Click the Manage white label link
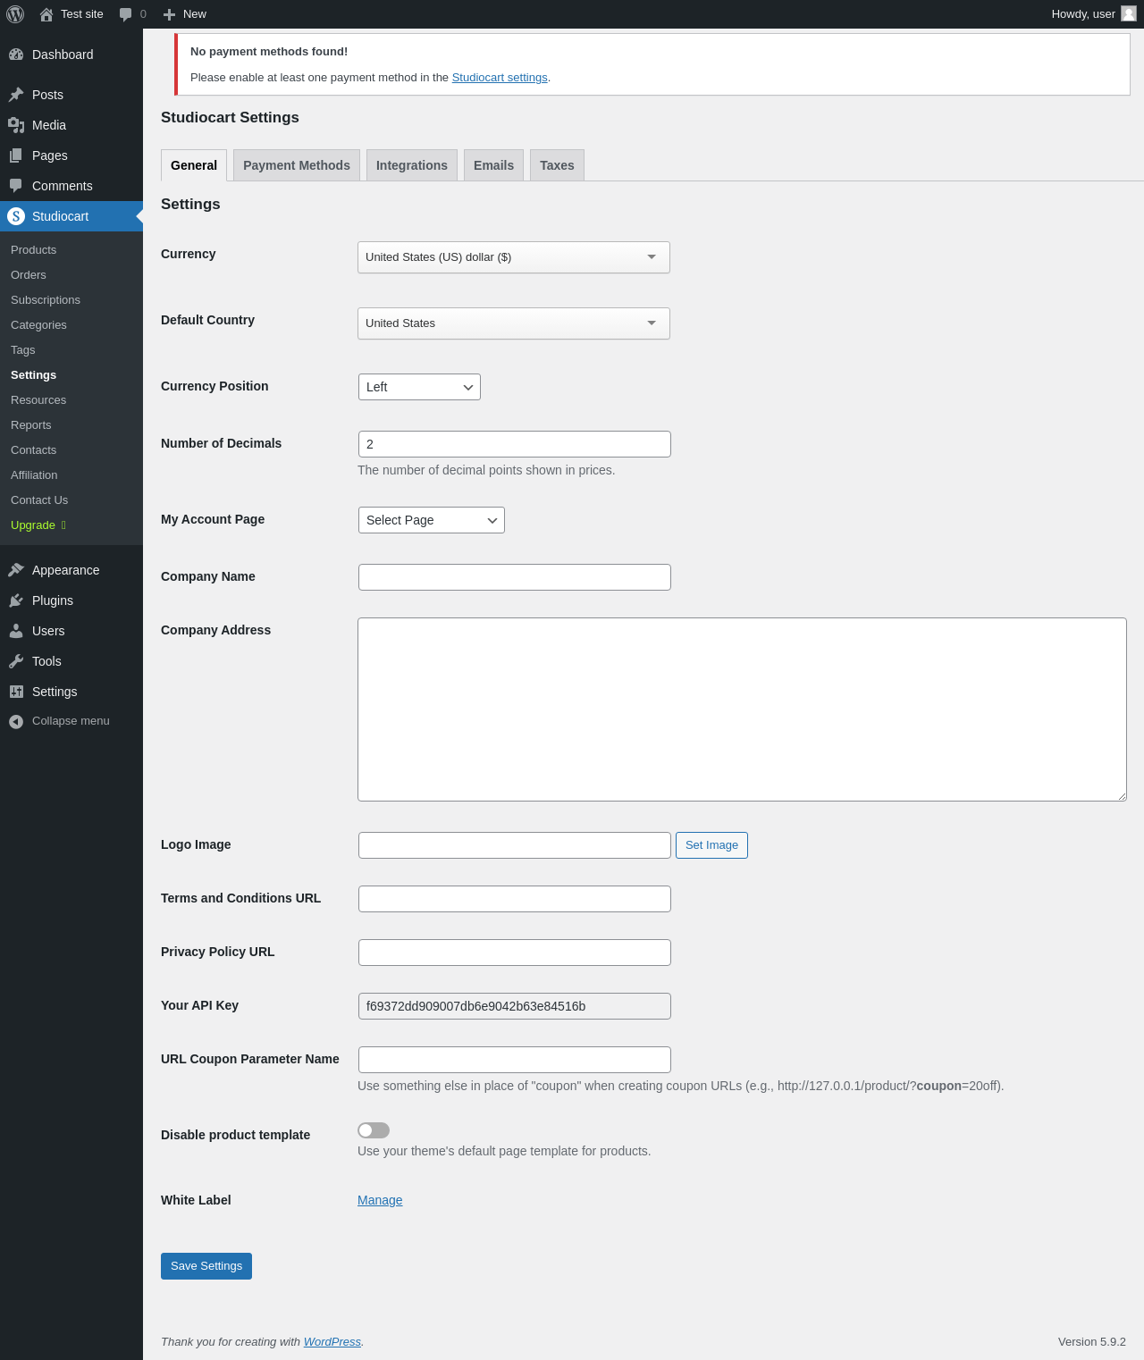 click(380, 1200)
